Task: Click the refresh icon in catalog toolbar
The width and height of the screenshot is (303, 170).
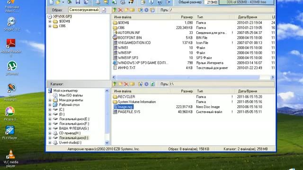Action: tap(152, 84)
